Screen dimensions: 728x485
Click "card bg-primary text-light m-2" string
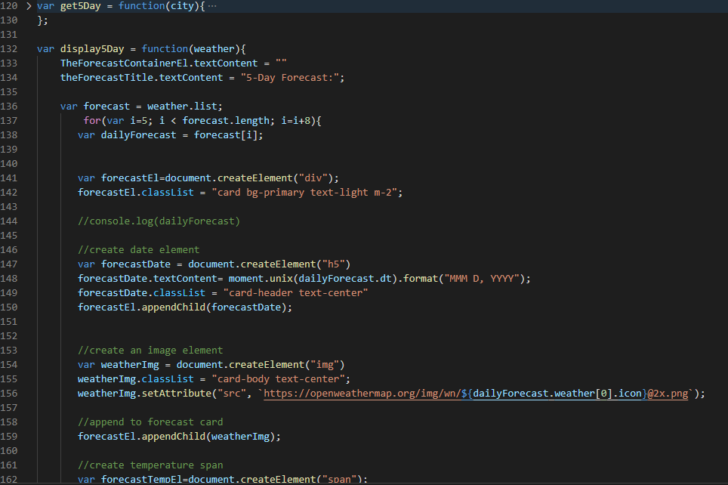(x=304, y=193)
